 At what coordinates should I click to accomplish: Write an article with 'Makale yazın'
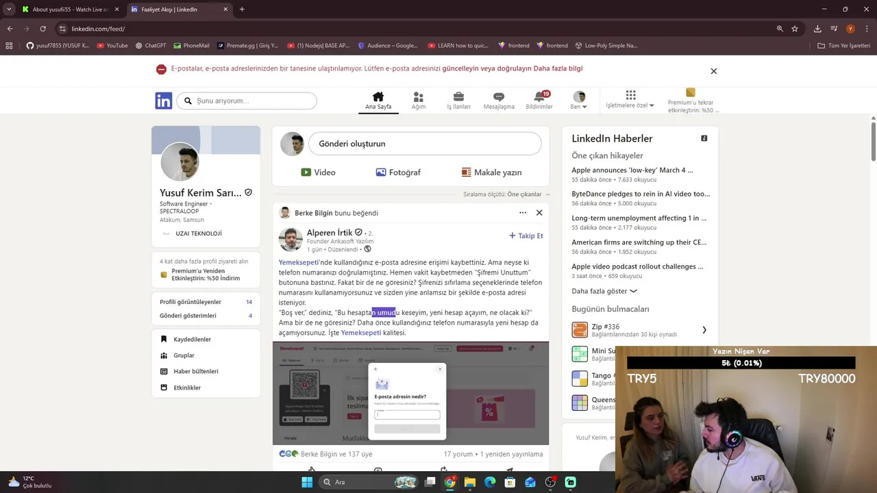(491, 173)
